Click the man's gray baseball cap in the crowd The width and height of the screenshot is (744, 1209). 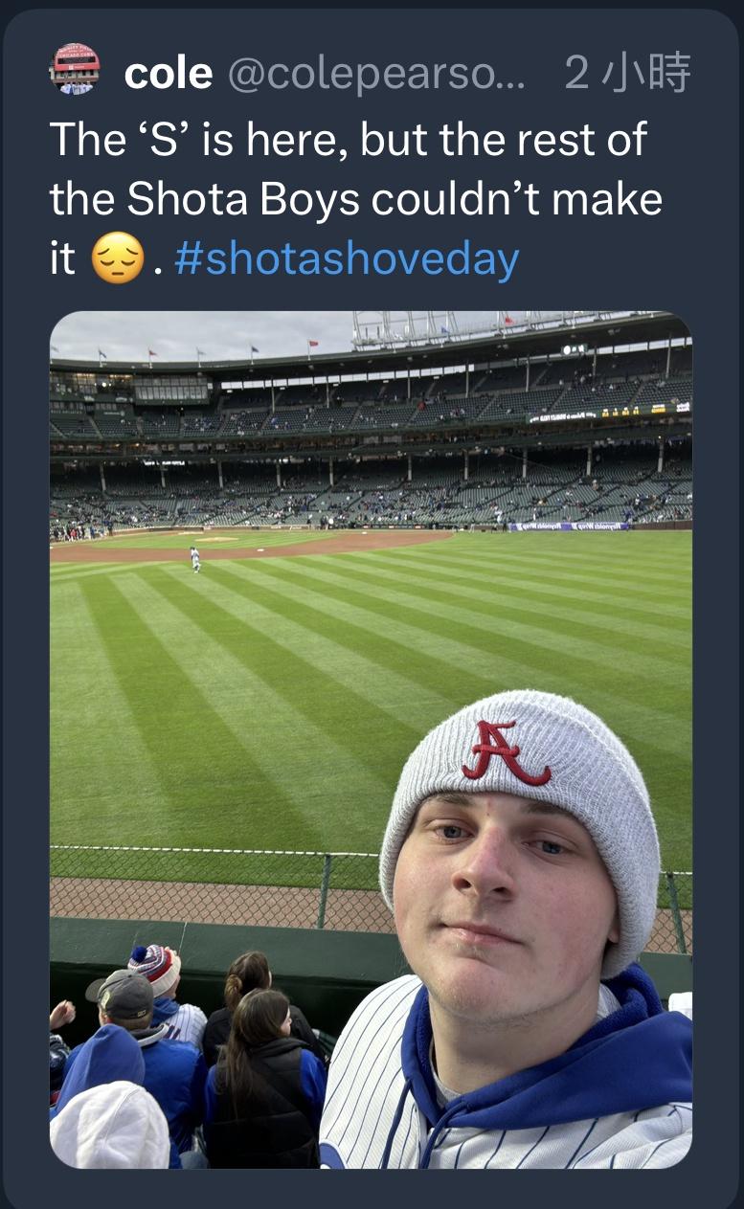point(121,996)
